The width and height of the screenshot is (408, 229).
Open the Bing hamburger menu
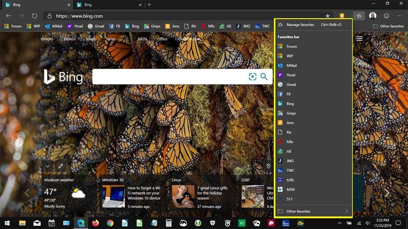click(x=359, y=38)
